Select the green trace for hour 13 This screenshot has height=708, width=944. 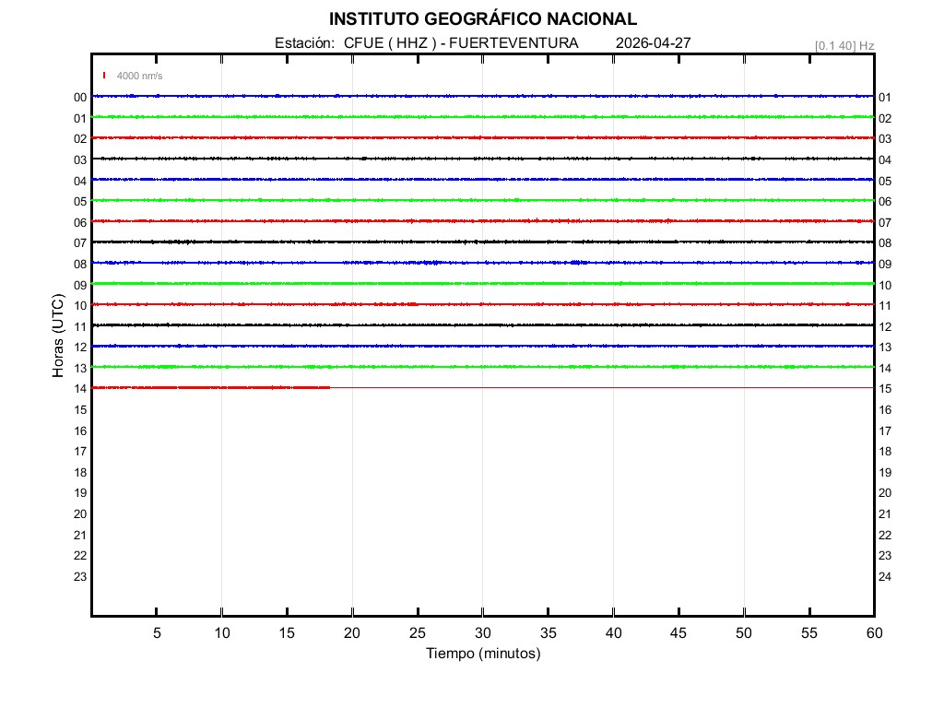(x=482, y=367)
